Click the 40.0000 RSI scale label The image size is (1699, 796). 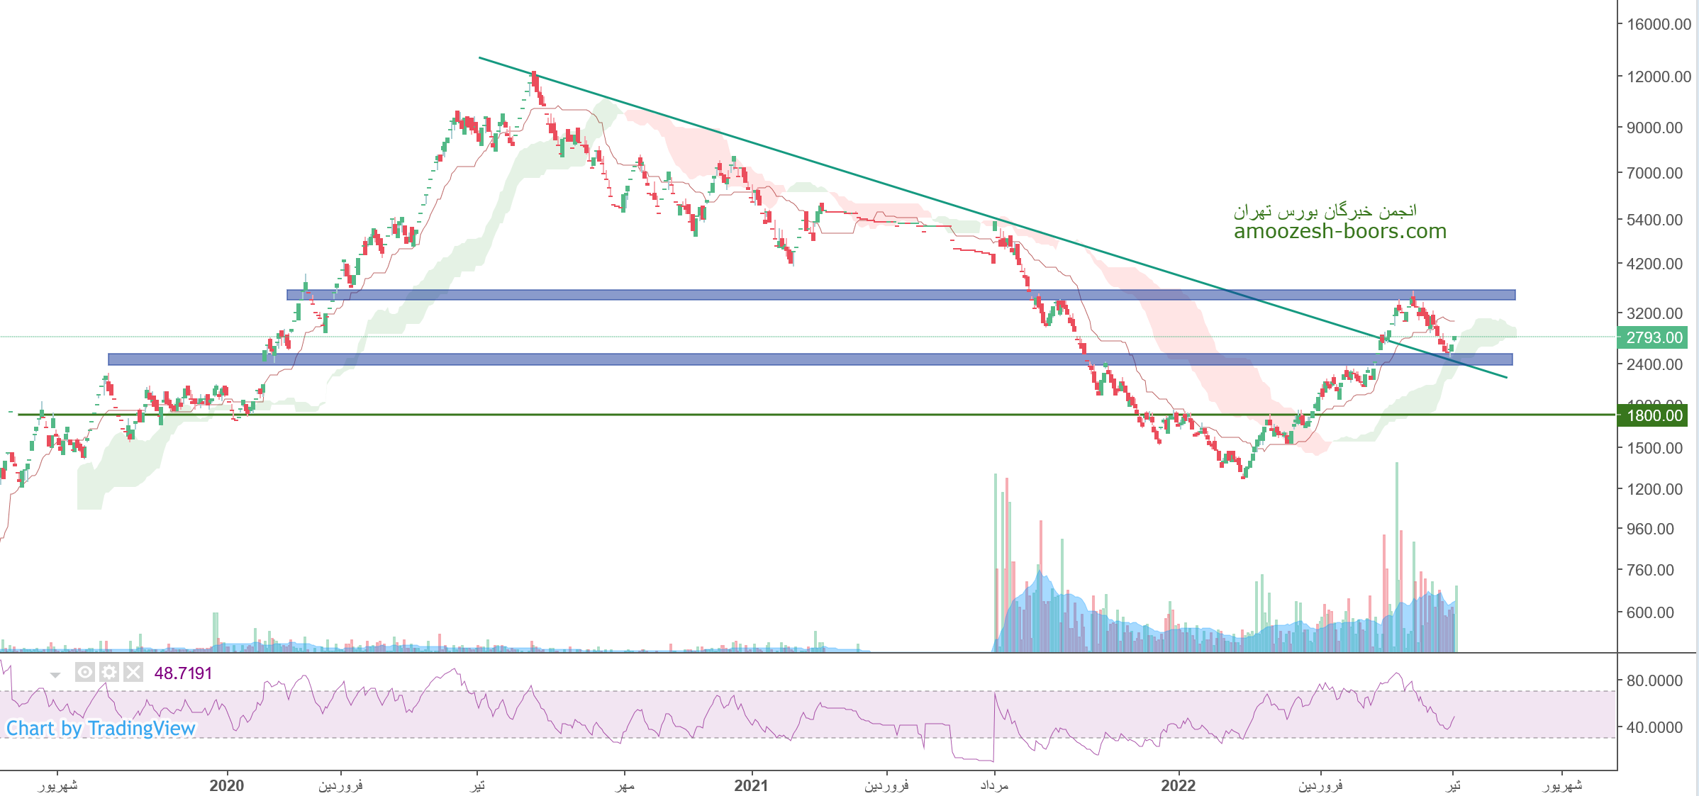[x=1654, y=727]
